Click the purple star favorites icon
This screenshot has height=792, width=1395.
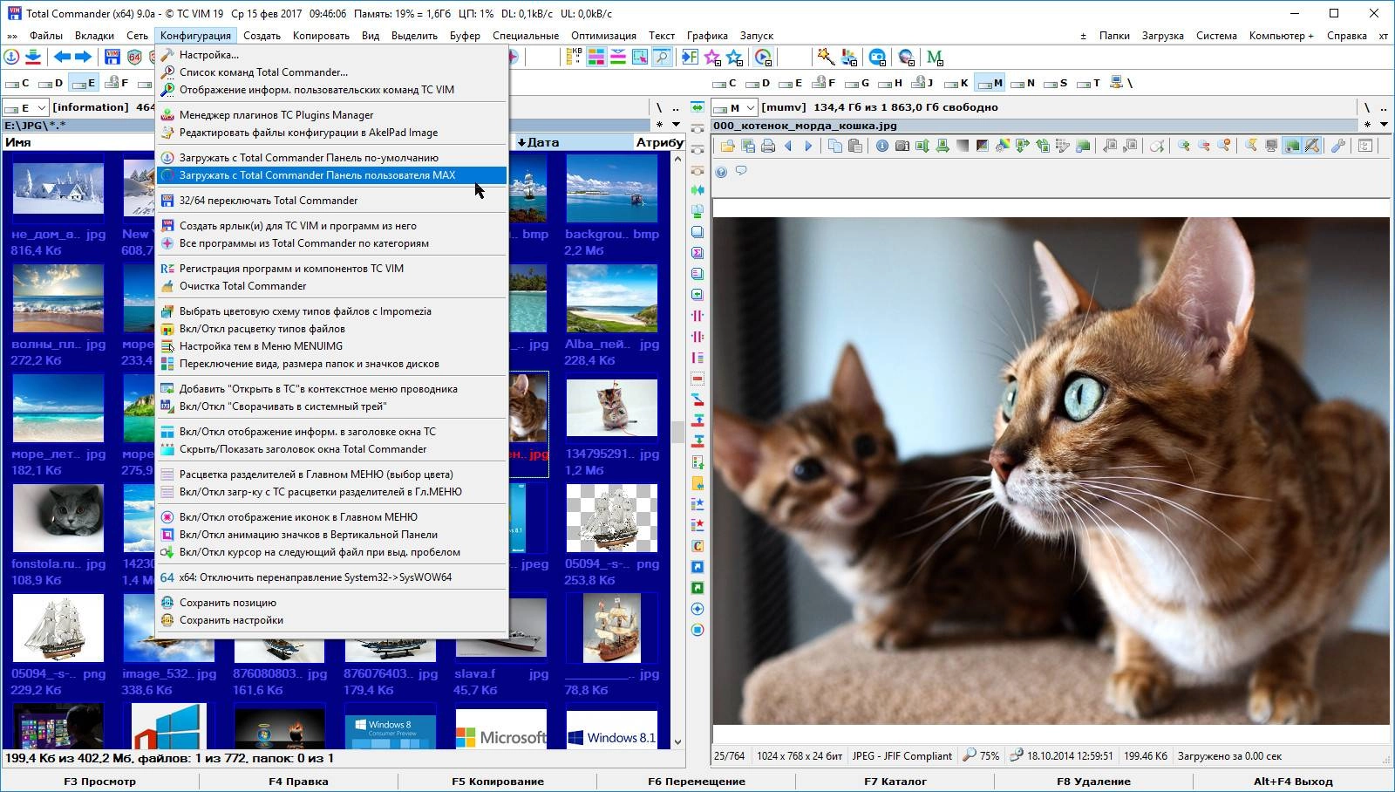[712, 57]
